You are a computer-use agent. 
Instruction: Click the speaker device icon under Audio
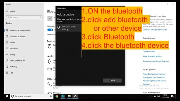(x=49, y=69)
